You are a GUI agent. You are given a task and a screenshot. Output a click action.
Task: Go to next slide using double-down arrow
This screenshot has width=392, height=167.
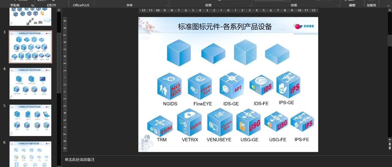[x=390, y=148]
